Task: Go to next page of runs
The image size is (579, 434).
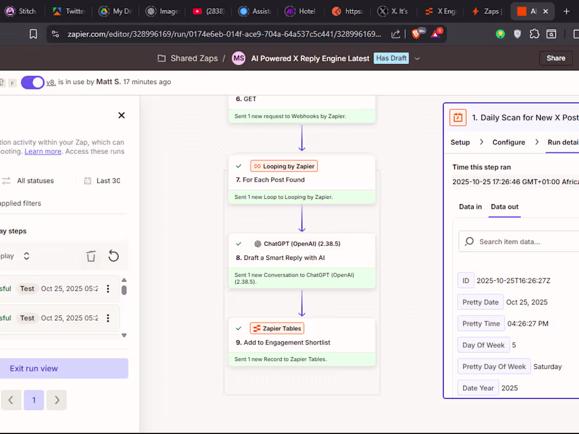Action: coord(56,400)
